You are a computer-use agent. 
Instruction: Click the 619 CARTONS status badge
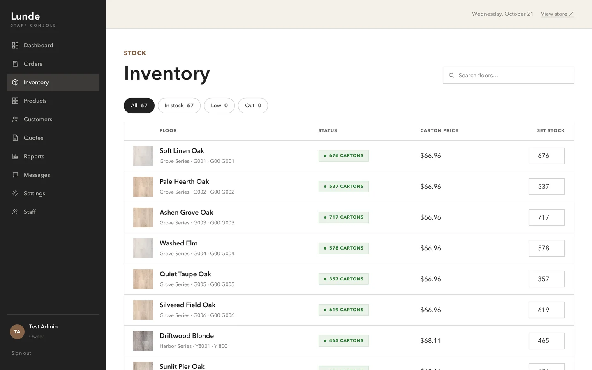(x=344, y=310)
